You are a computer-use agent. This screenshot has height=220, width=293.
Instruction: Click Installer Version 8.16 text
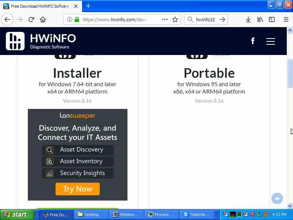point(77,101)
